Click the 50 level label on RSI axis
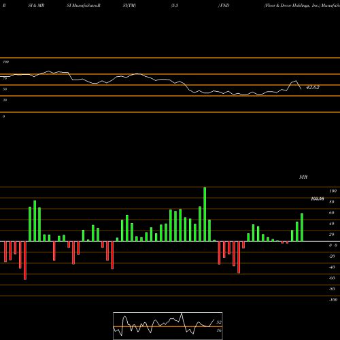The width and height of the screenshot is (340, 340). [5, 89]
